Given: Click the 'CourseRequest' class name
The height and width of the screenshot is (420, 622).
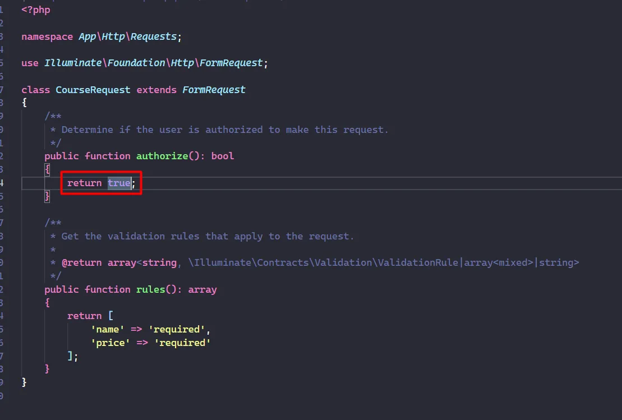Looking at the screenshot, I should pyautogui.click(x=93, y=90).
